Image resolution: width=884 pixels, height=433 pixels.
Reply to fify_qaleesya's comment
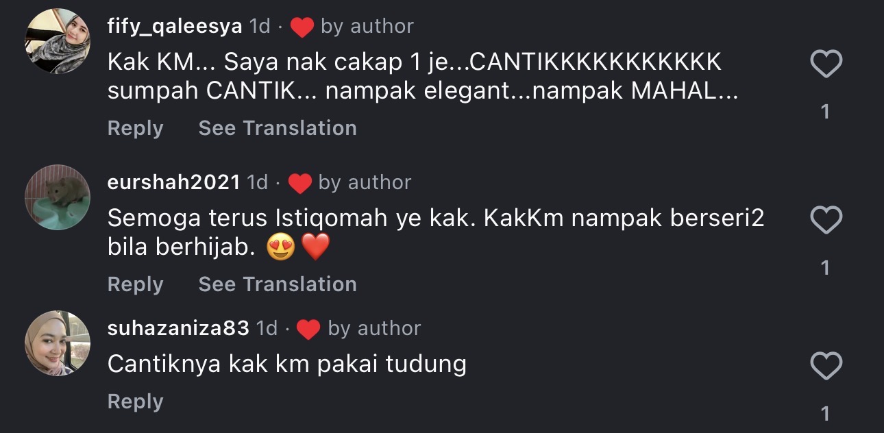[x=135, y=128]
